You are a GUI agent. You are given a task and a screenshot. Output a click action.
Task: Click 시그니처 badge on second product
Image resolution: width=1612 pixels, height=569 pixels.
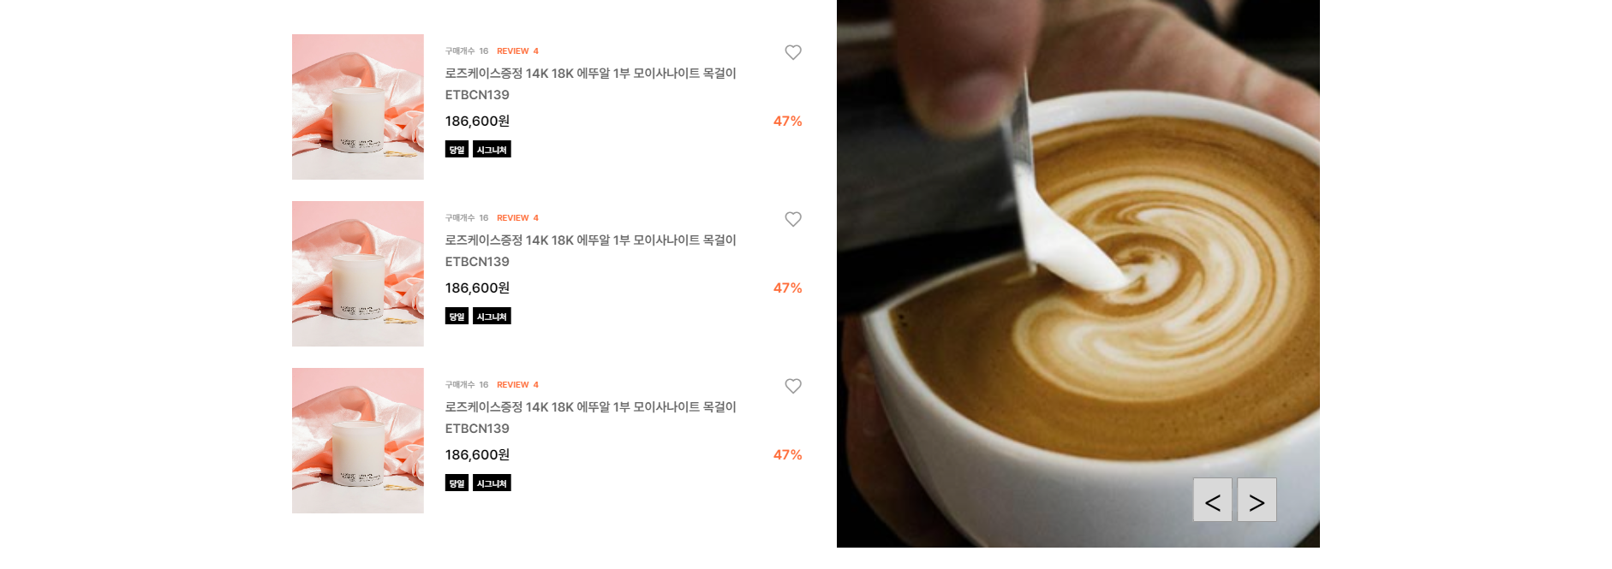coord(492,317)
